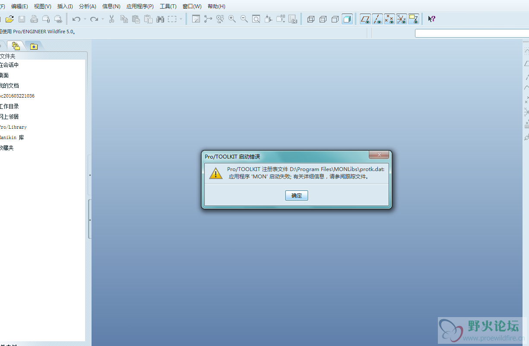
Task: Click 确定 in the error dialog
Action: 297,196
